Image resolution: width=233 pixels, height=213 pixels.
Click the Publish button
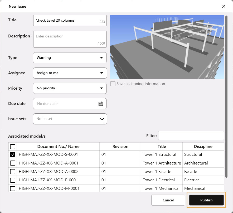(206, 200)
